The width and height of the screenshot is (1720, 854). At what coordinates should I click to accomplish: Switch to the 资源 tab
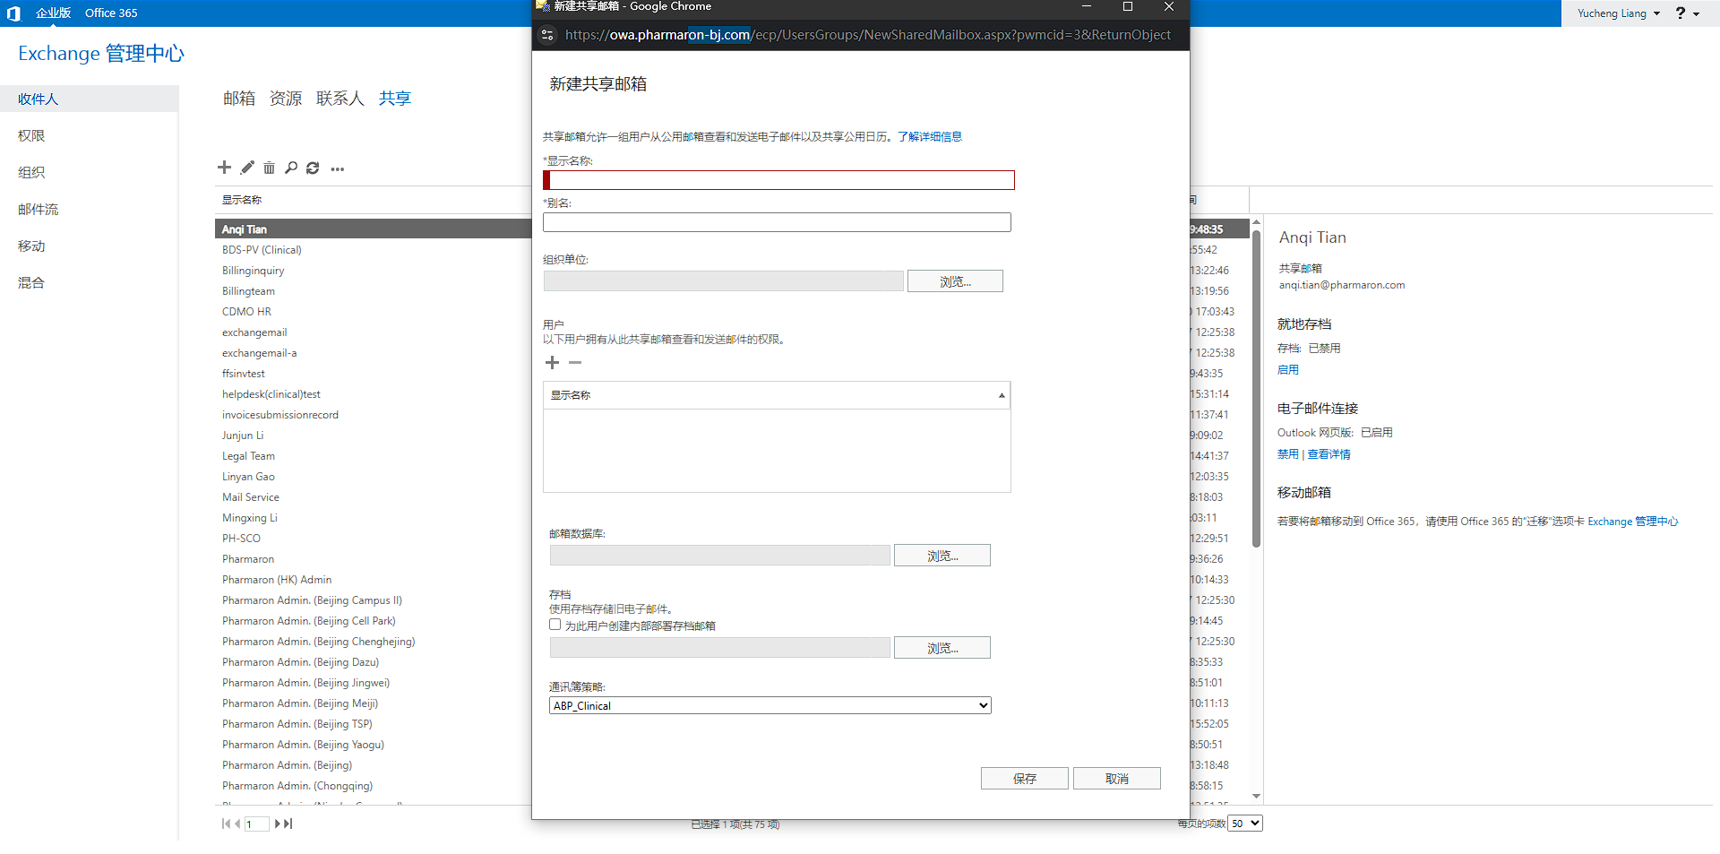(286, 99)
